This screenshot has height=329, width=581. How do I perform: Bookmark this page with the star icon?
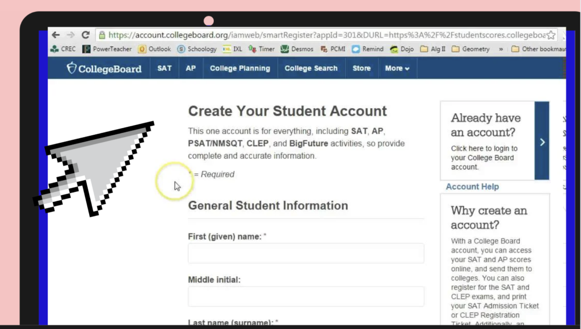click(551, 35)
